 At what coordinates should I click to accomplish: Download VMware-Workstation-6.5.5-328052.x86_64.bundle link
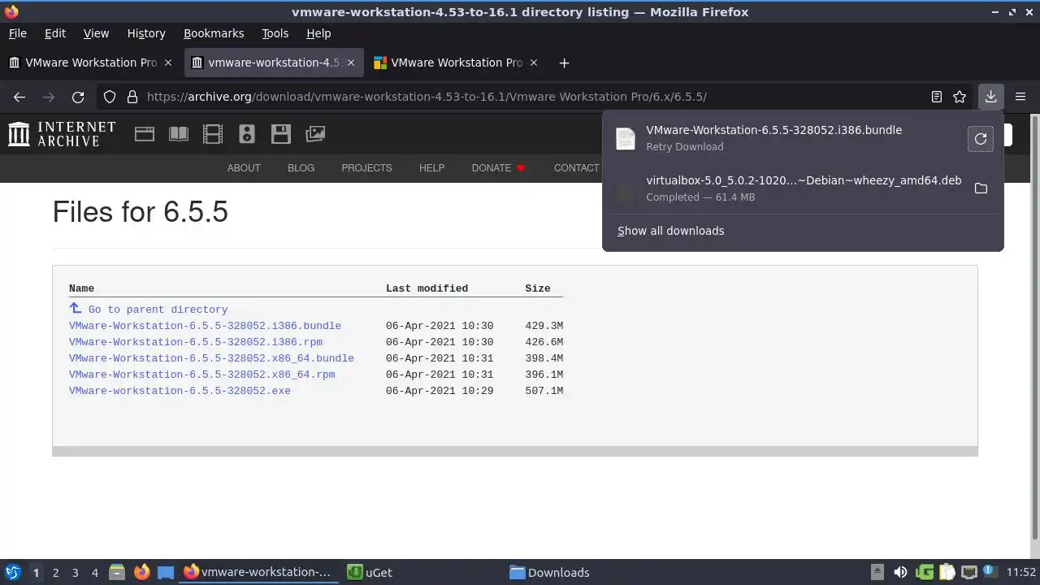point(211,358)
